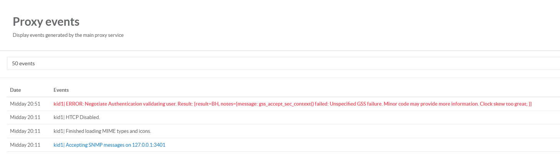Click the "Proxy events" page heading
Screen dimensions: 560x154
tap(46, 22)
